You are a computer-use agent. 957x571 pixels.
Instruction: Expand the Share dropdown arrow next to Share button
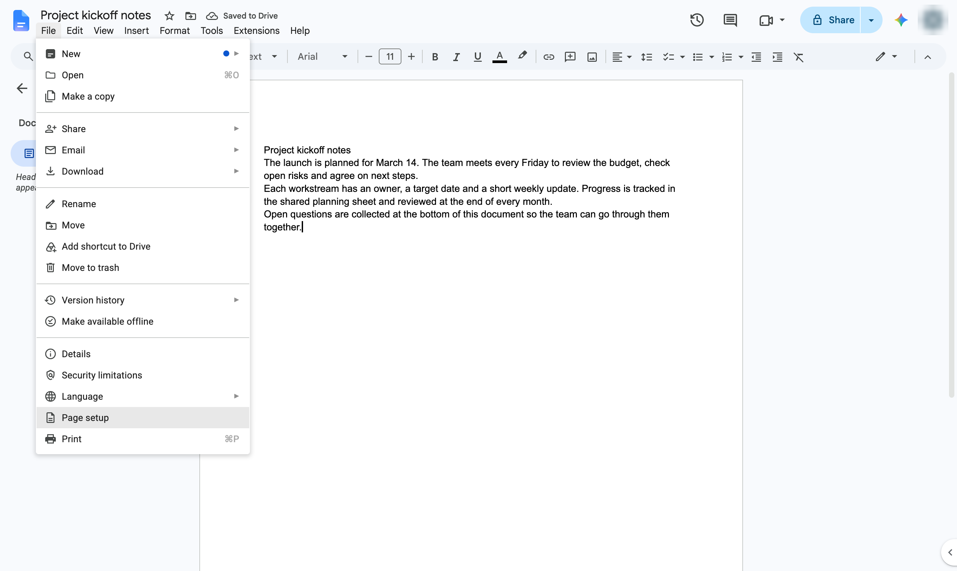click(x=871, y=20)
